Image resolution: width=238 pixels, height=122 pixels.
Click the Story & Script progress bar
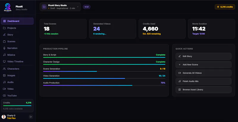pyautogui.click(x=104, y=57)
